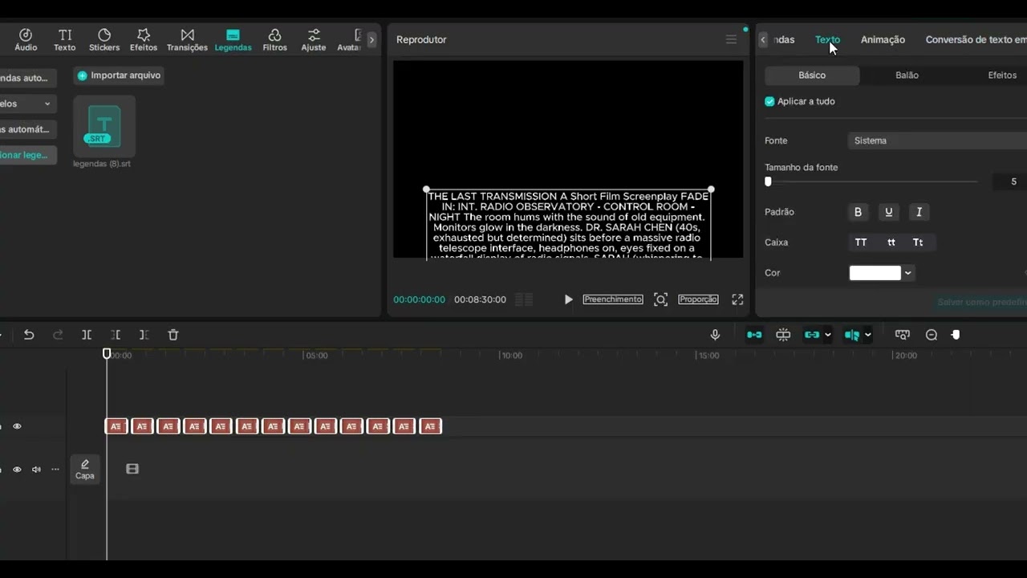Select the legendas (8).srt file thumbnail
The width and height of the screenshot is (1027, 578).
[104, 126]
